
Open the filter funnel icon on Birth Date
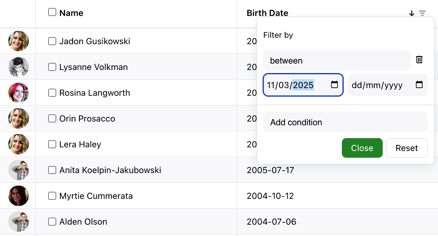[423, 13]
